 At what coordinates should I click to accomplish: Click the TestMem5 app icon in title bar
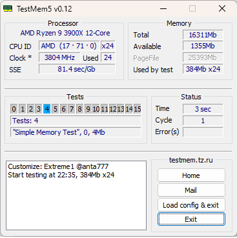point(8,8)
